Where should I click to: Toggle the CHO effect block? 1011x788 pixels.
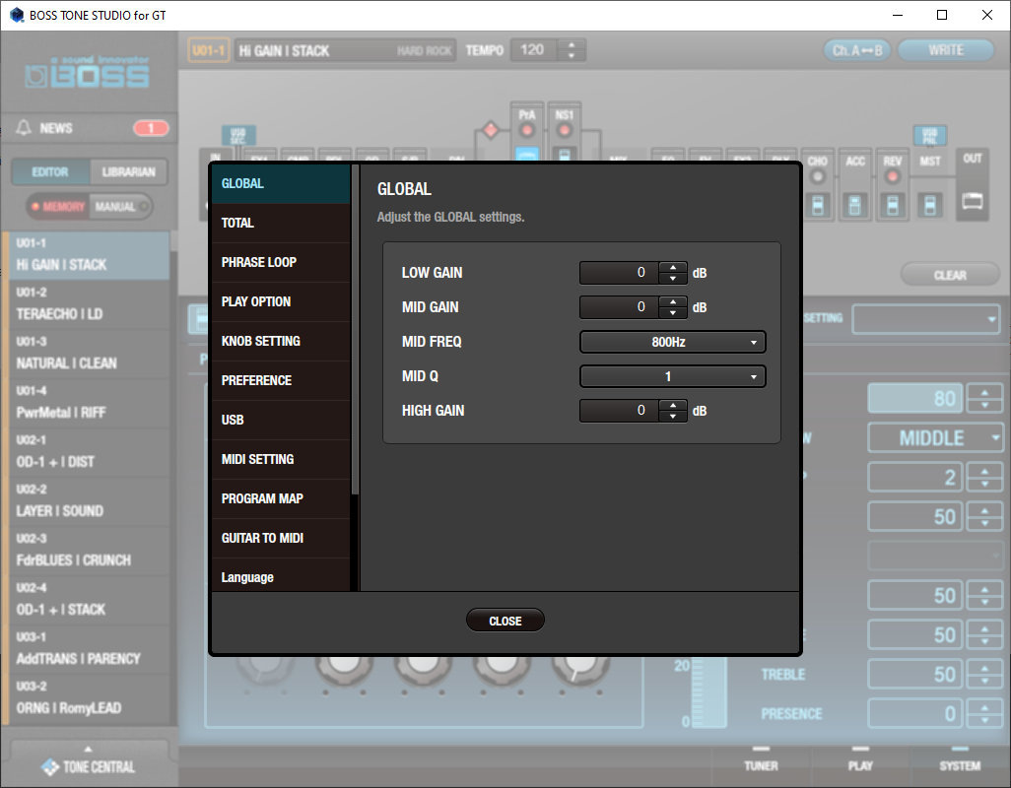[x=818, y=176]
